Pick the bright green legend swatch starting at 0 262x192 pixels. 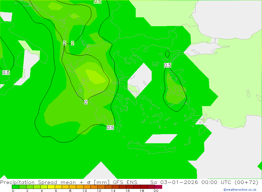[x=15, y=187]
